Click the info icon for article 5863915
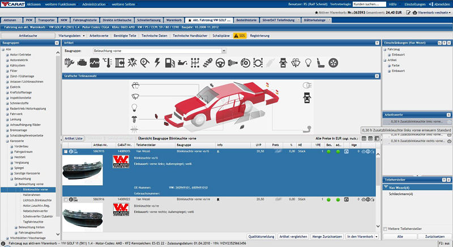Screen dimensions: 453x247 [71, 151]
